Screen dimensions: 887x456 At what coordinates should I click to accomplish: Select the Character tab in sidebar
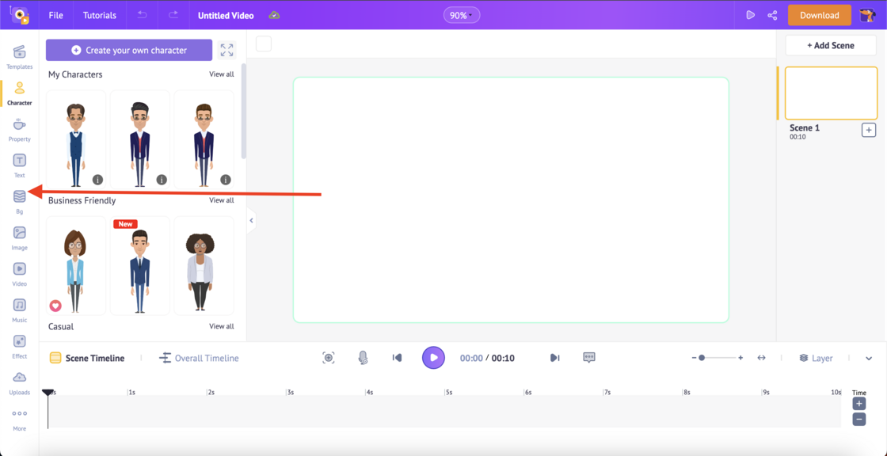tap(19, 92)
